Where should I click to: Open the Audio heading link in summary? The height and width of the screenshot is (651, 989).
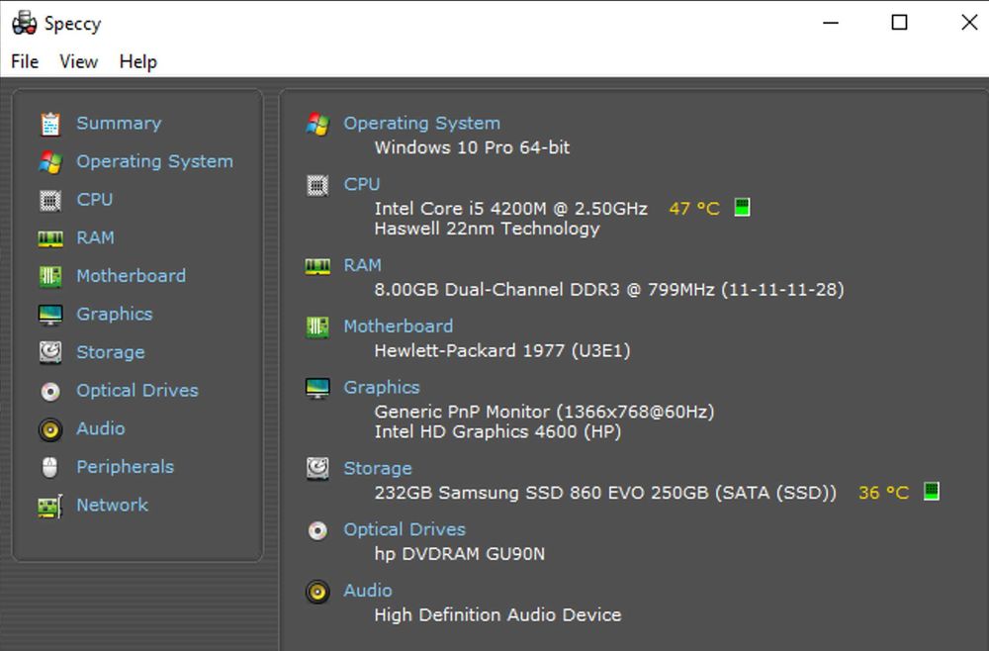pyautogui.click(x=368, y=591)
